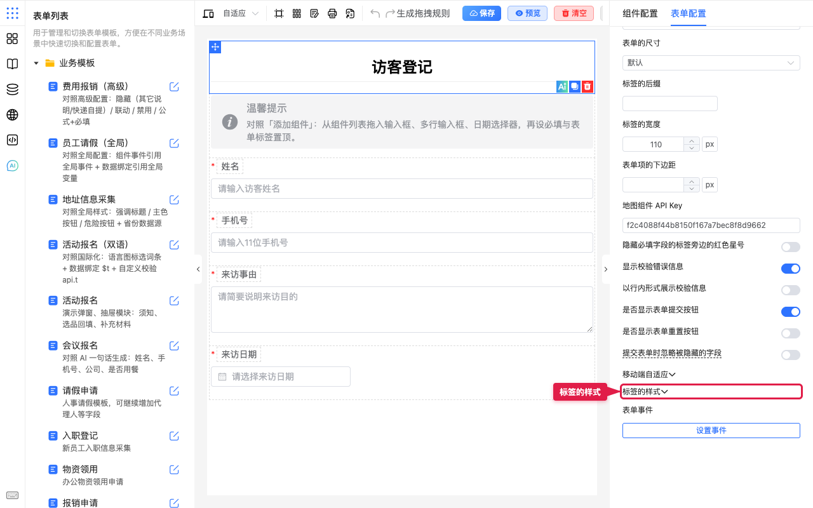The image size is (813, 508).
Task: Collapse the right panel with arrow handle
Action: tap(605, 269)
